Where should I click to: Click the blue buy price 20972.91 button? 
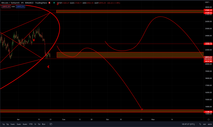coord(20,7)
